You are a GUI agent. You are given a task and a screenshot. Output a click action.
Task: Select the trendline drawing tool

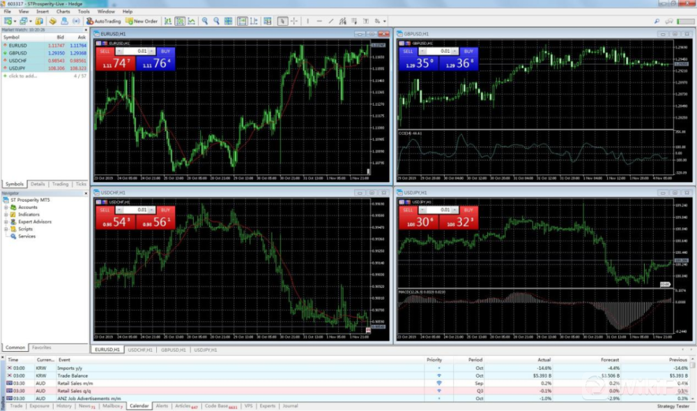pyautogui.click(x=330, y=21)
